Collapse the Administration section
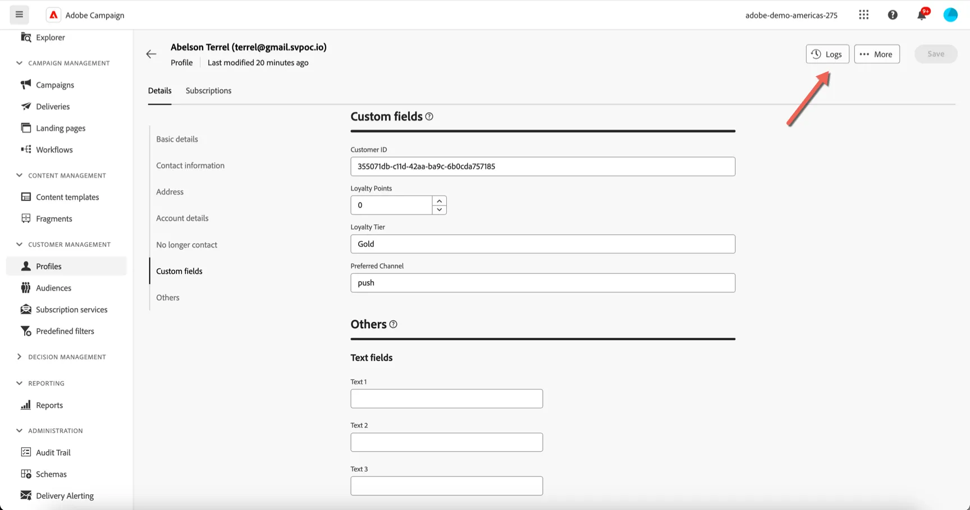 pyautogui.click(x=19, y=431)
